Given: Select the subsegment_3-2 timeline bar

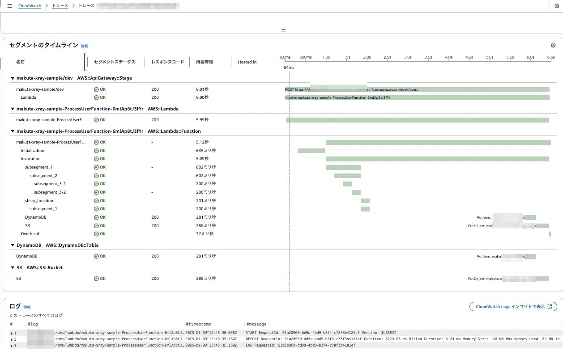Looking at the screenshot, I should (356, 192).
